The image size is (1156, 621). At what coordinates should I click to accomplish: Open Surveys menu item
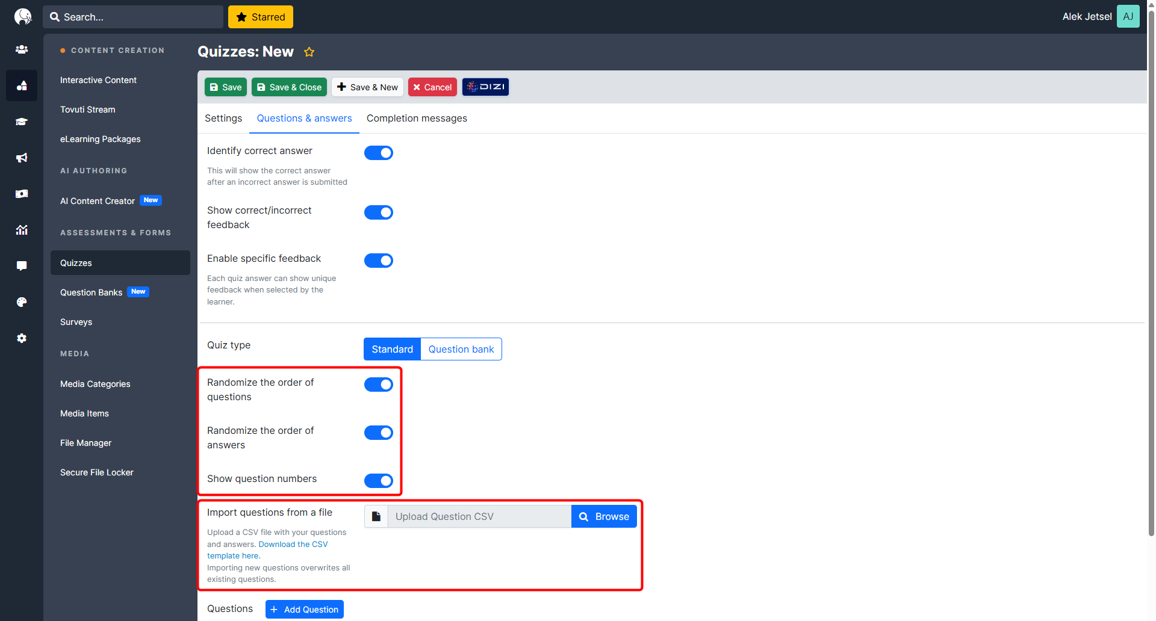pos(76,322)
